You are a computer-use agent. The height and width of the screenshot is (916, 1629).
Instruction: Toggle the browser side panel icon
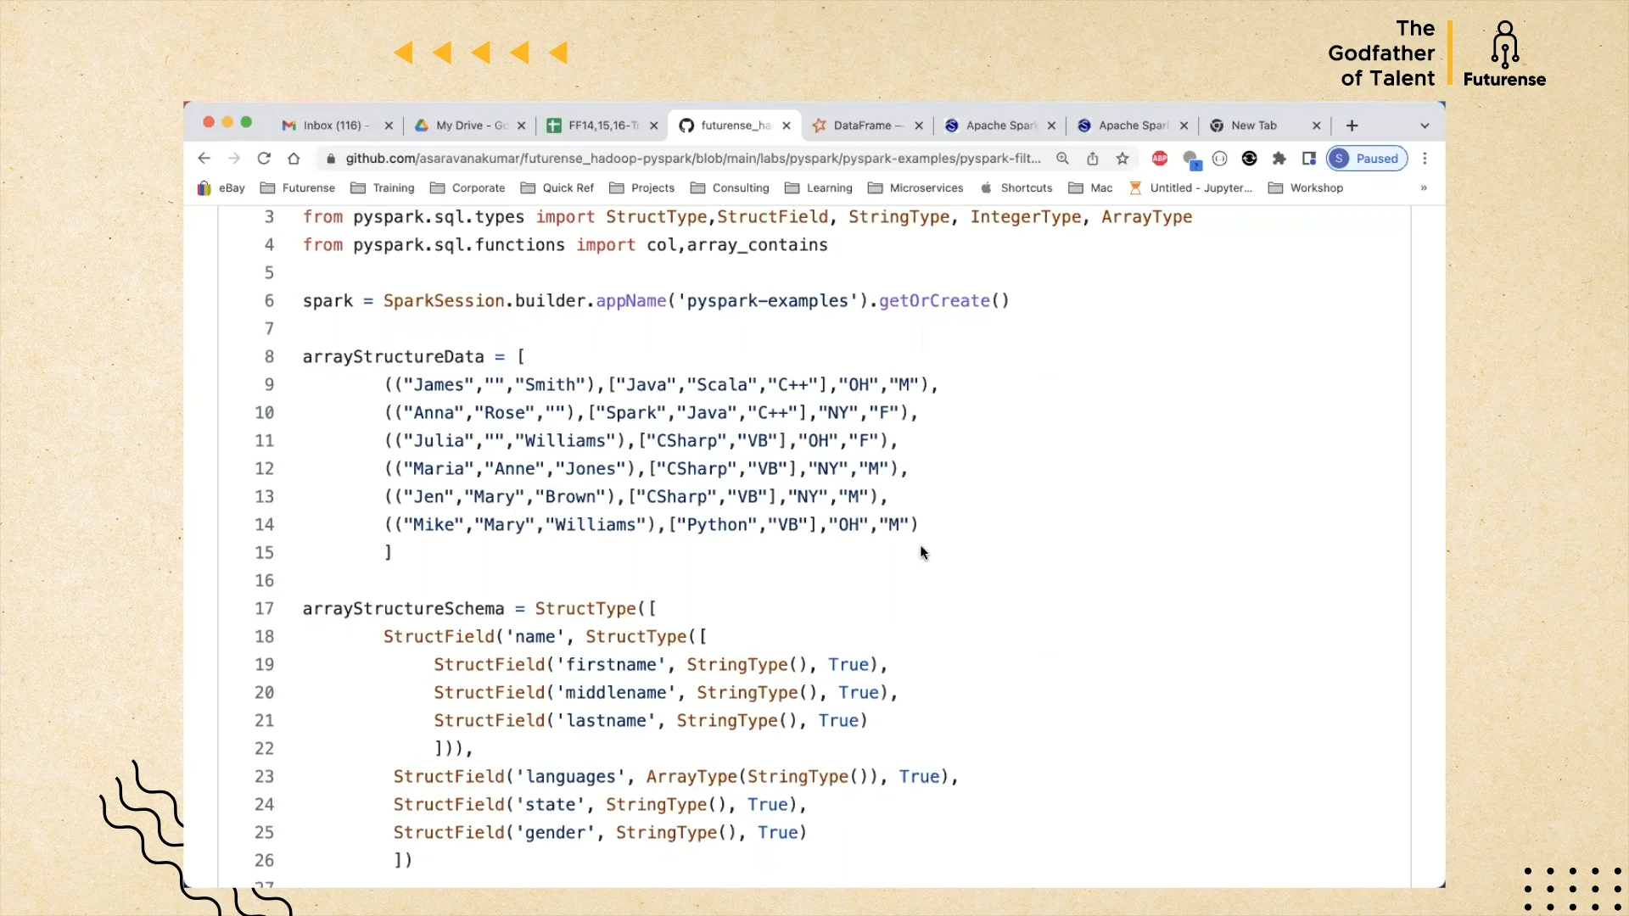pos(1309,159)
